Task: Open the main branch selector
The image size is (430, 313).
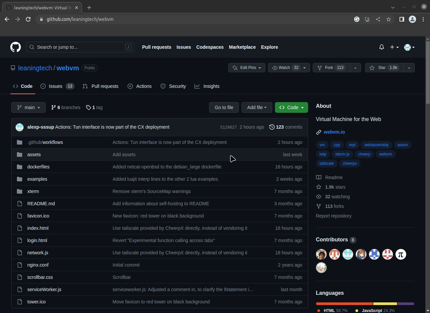Action: tap(28, 107)
